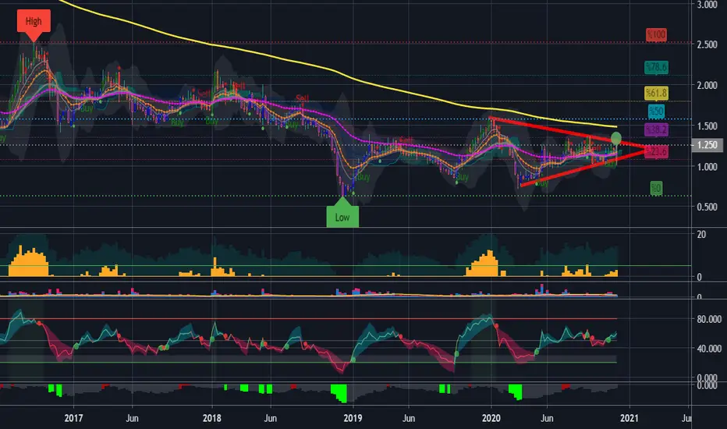Click the 2019 label on time axis
Image resolution: width=727 pixels, height=429 pixels.
353,418
